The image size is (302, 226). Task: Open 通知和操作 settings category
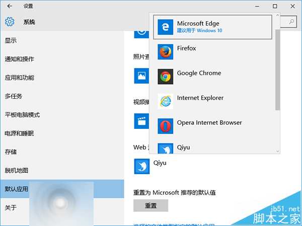pyautogui.click(x=62, y=59)
